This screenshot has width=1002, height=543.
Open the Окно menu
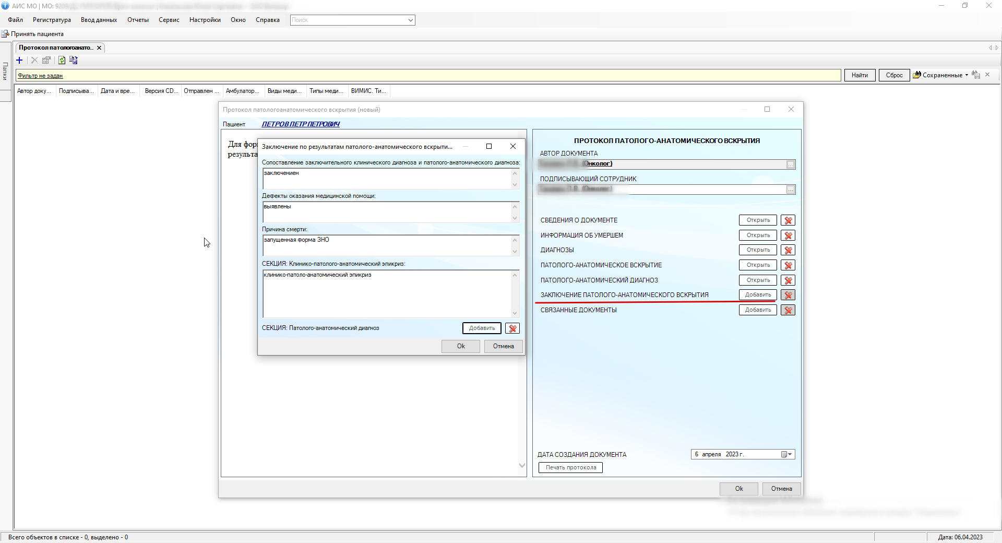coord(238,20)
